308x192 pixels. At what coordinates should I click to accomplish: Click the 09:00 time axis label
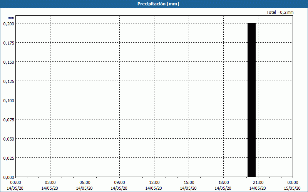click(119, 182)
